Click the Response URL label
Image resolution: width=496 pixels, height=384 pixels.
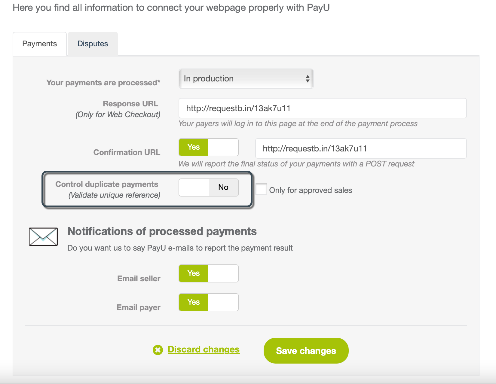[x=130, y=104]
